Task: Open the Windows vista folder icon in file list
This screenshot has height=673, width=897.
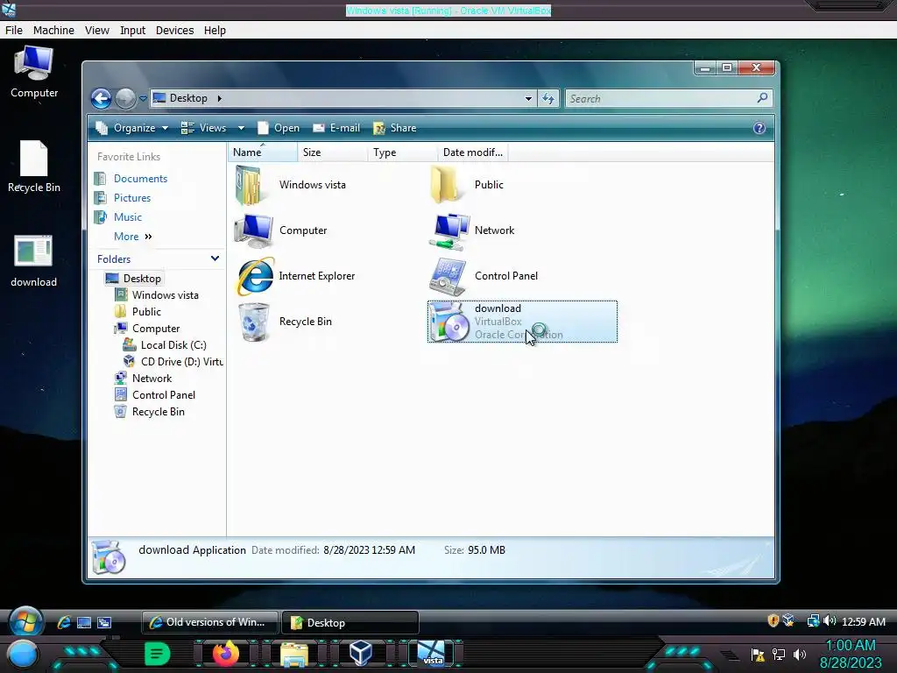Action: (x=250, y=185)
